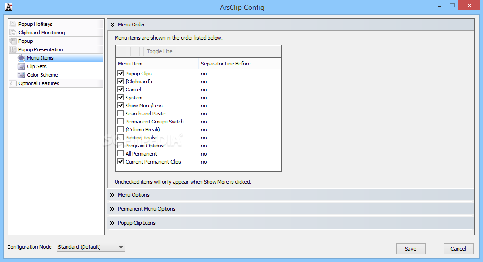Select the Program Options row label
The image size is (483, 262).
pyautogui.click(x=144, y=146)
